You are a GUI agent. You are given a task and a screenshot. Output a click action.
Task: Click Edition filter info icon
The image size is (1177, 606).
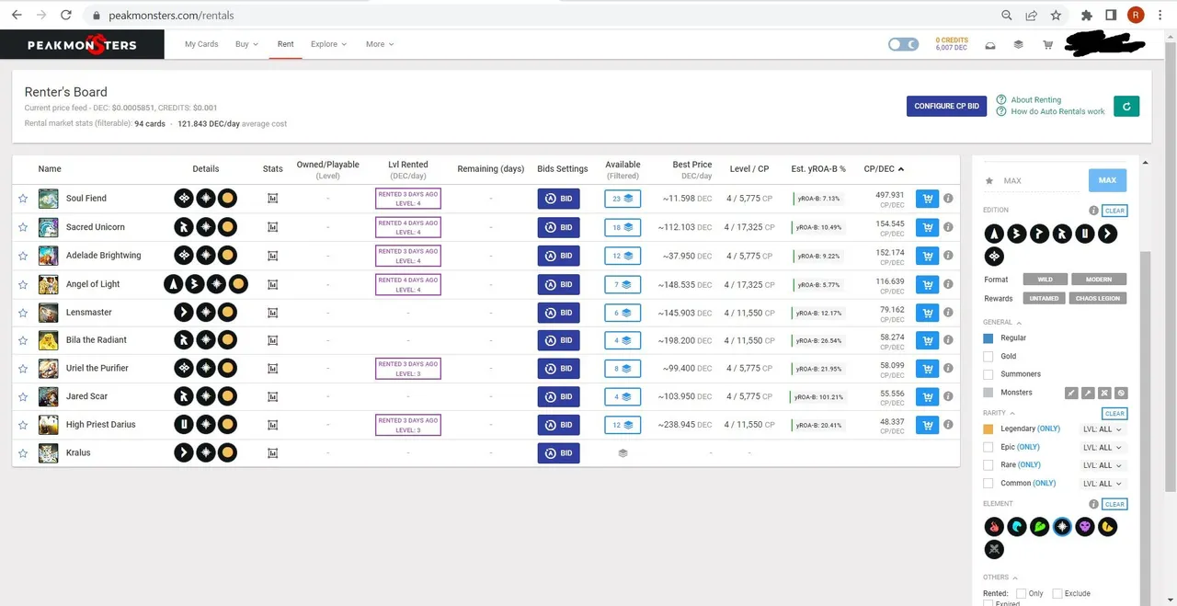point(1093,211)
